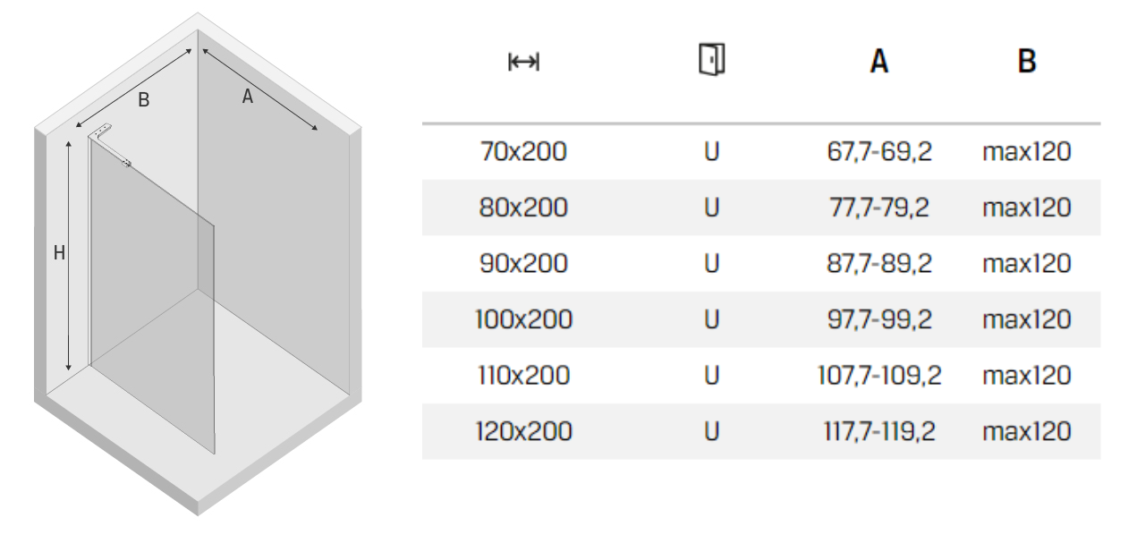Screen dimensions: 1128x543
Task: Click the 97,7-99,2 dimension value
Action: point(879,320)
